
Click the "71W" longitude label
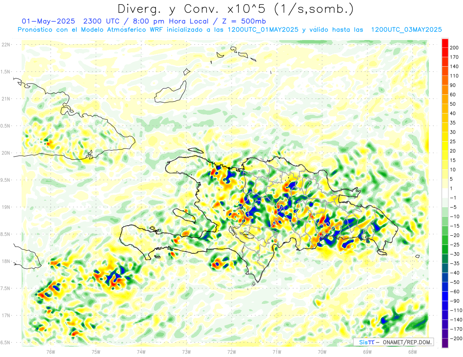(277, 352)
